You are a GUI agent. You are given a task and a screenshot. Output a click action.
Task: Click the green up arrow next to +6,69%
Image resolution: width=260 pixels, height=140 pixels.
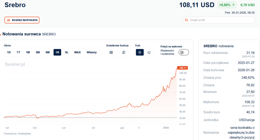233,5
